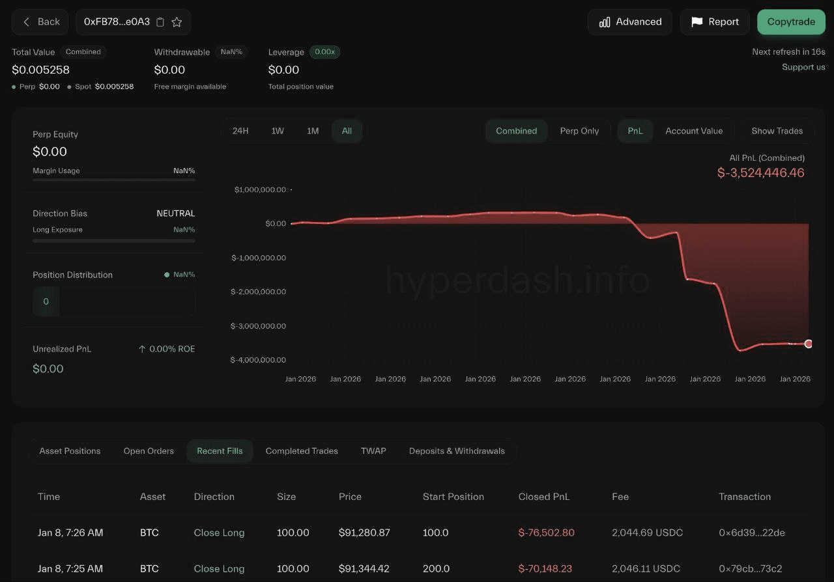834x582 pixels.
Task: Open transaction 0x6d39...22de link
Action: point(751,533)
